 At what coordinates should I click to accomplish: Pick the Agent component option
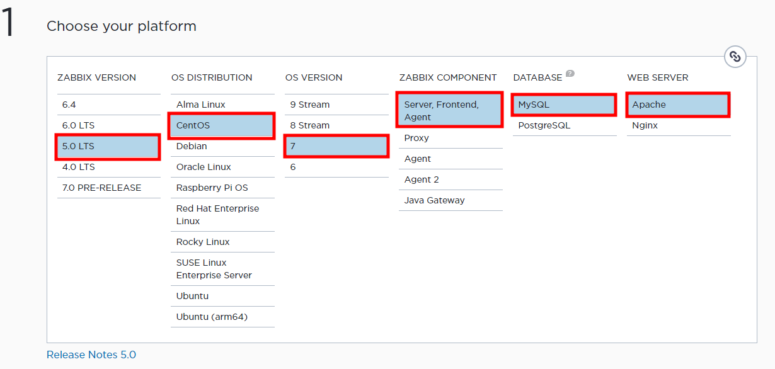pyautogui.click(x=451, y=159)
